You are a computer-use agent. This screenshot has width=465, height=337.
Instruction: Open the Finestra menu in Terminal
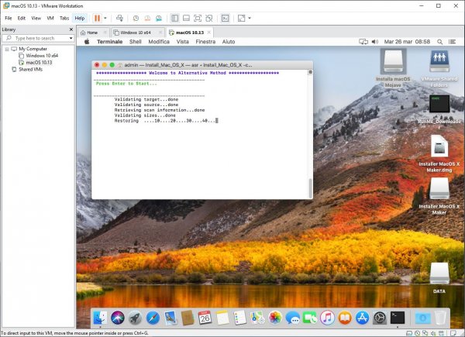point(205,42)
